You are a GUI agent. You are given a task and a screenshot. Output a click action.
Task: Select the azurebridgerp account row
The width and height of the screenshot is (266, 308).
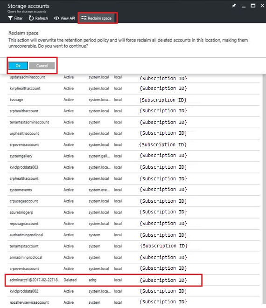(133, 212)
